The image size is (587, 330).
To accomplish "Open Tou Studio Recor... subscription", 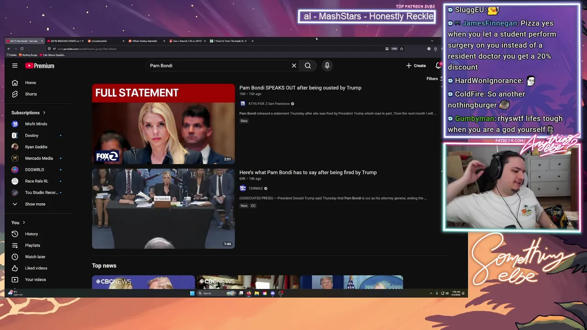I will (x=37, y=192).
